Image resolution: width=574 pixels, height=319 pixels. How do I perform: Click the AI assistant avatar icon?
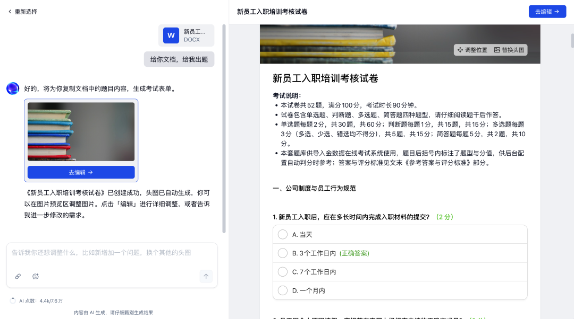(x=13, y=88)
